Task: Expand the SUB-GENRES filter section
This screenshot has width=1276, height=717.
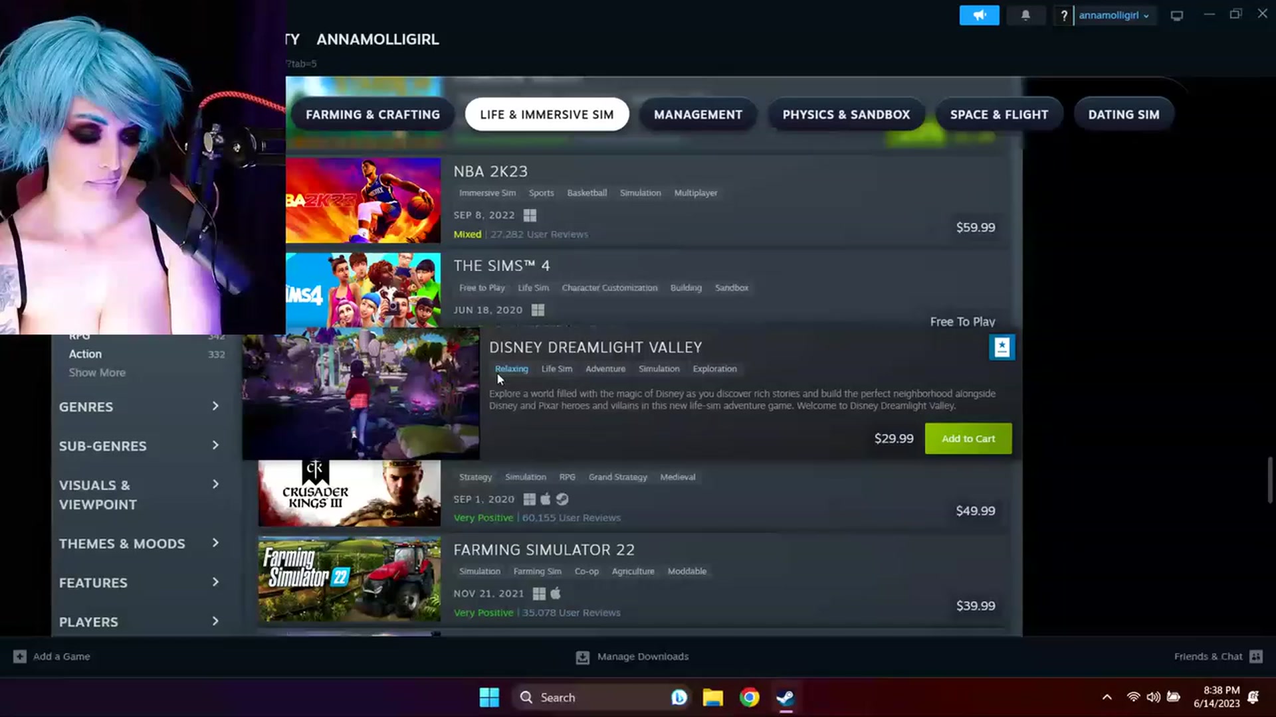Action: (x=139, y=445)
